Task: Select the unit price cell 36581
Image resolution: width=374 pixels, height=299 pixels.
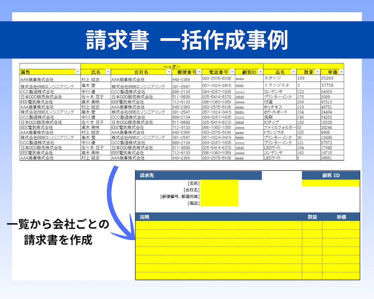Action: (332, 158)
